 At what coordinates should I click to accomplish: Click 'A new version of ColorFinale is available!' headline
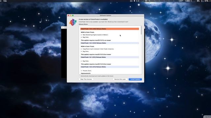click(93, 19)
